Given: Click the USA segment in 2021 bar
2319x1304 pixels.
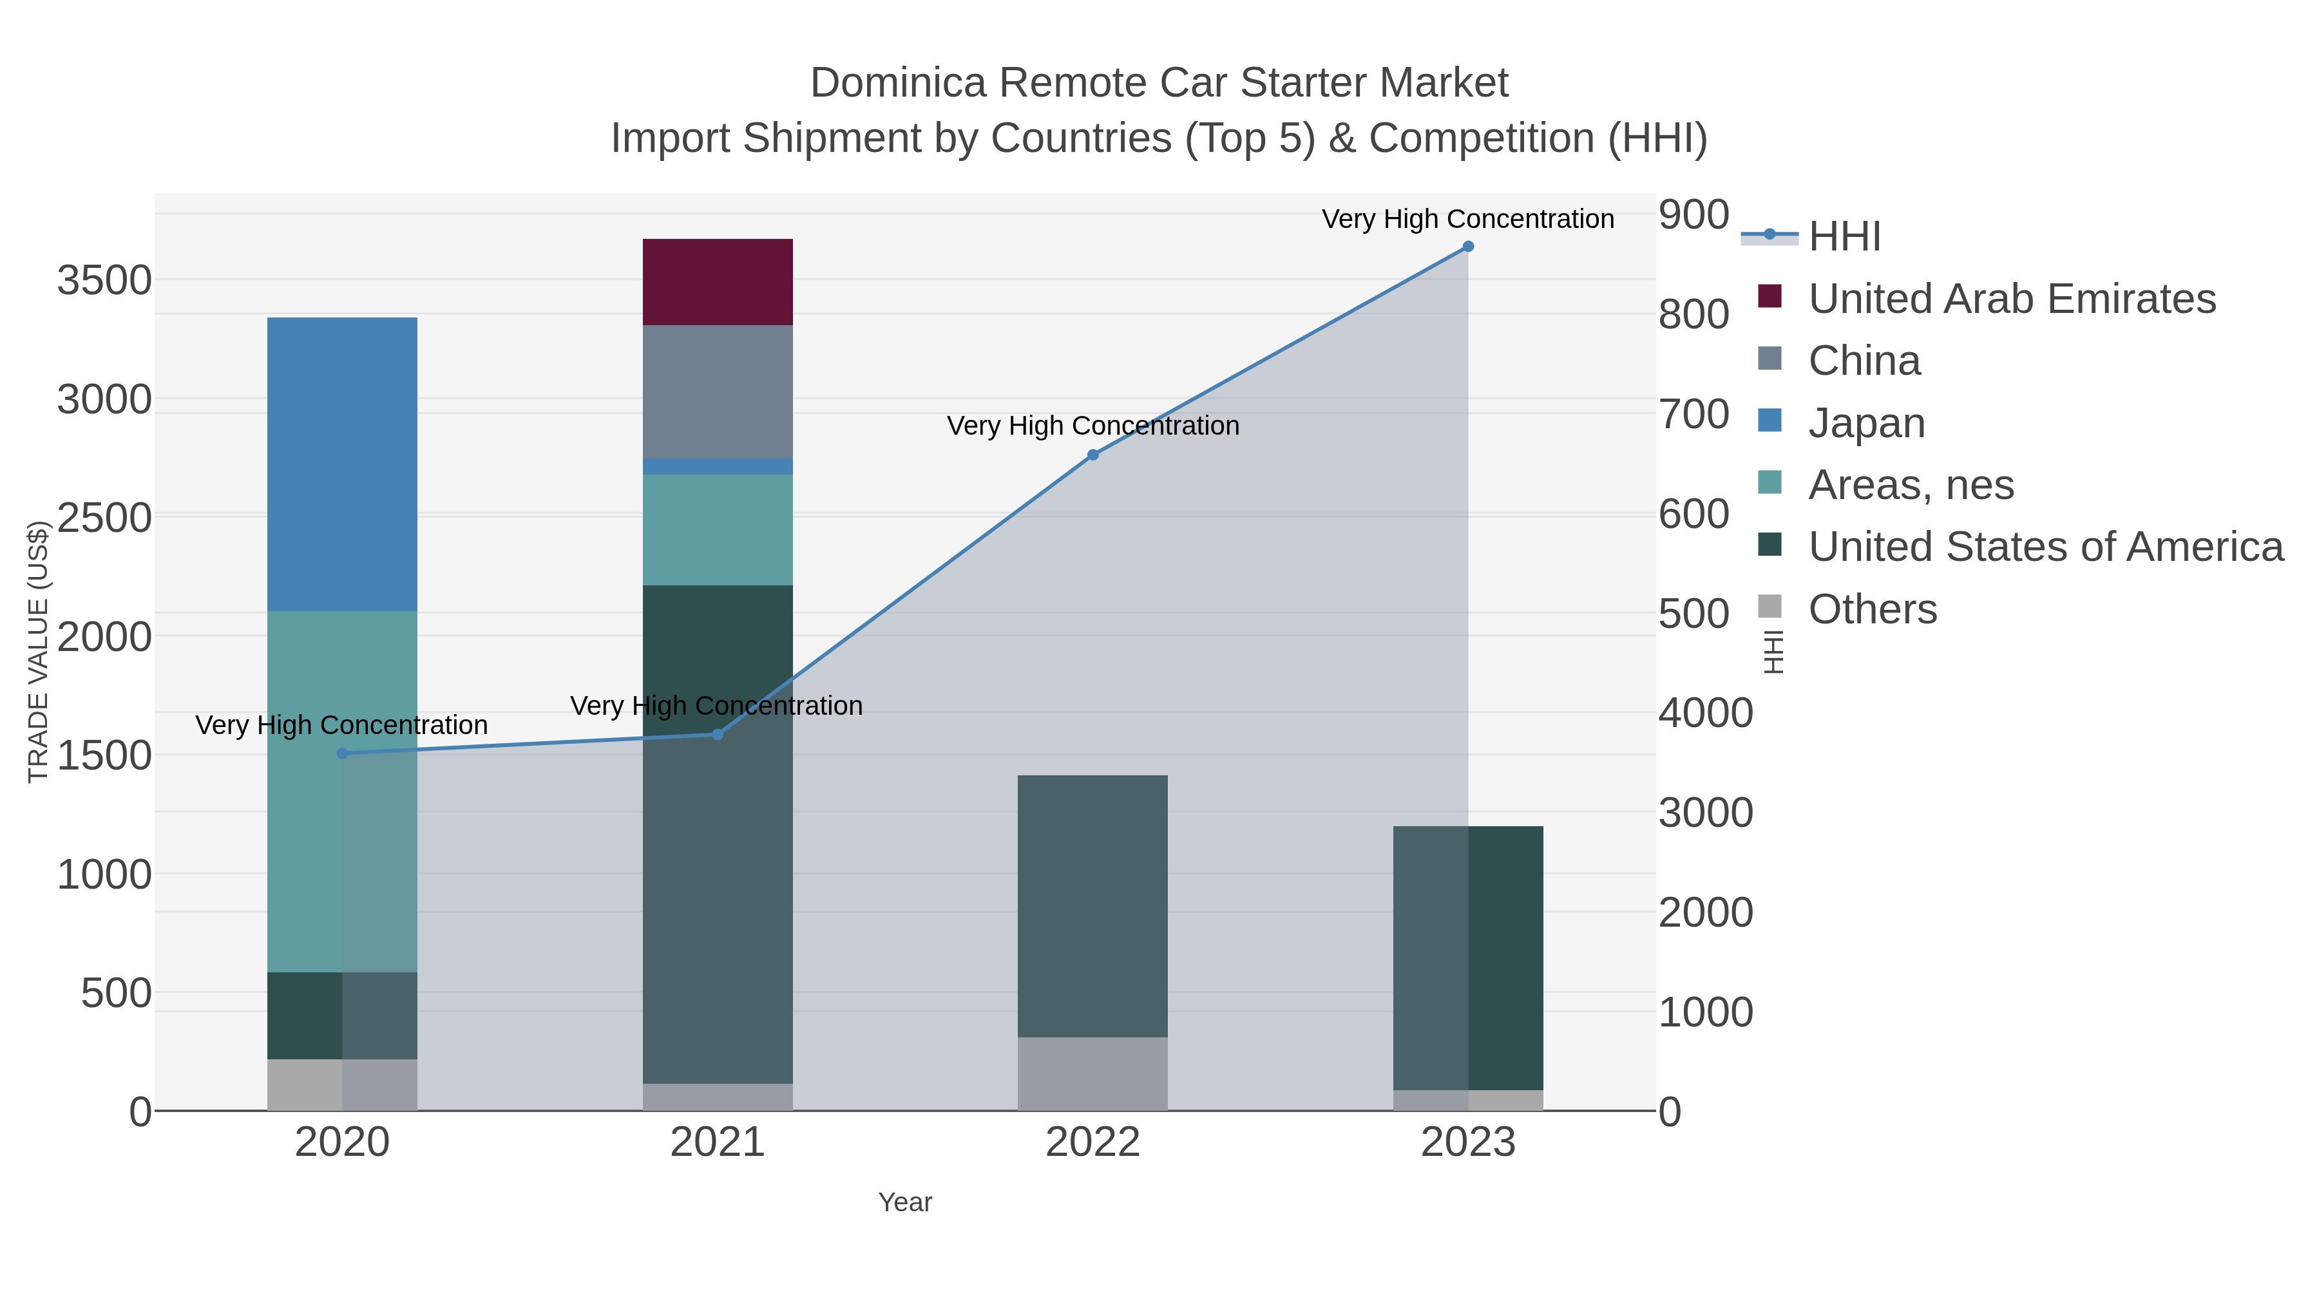Looking at the screenshot, I should point(718,835).
